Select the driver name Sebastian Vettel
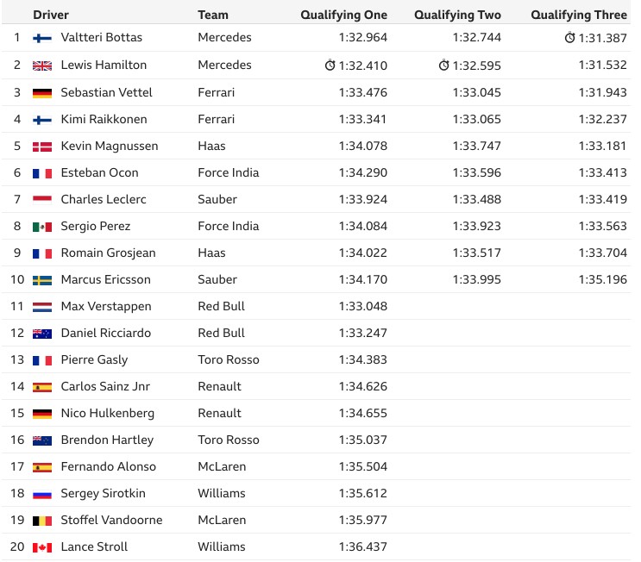 [106, 92]
